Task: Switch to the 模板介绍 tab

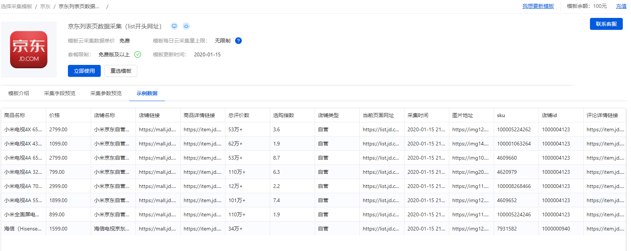Action: 19,93
